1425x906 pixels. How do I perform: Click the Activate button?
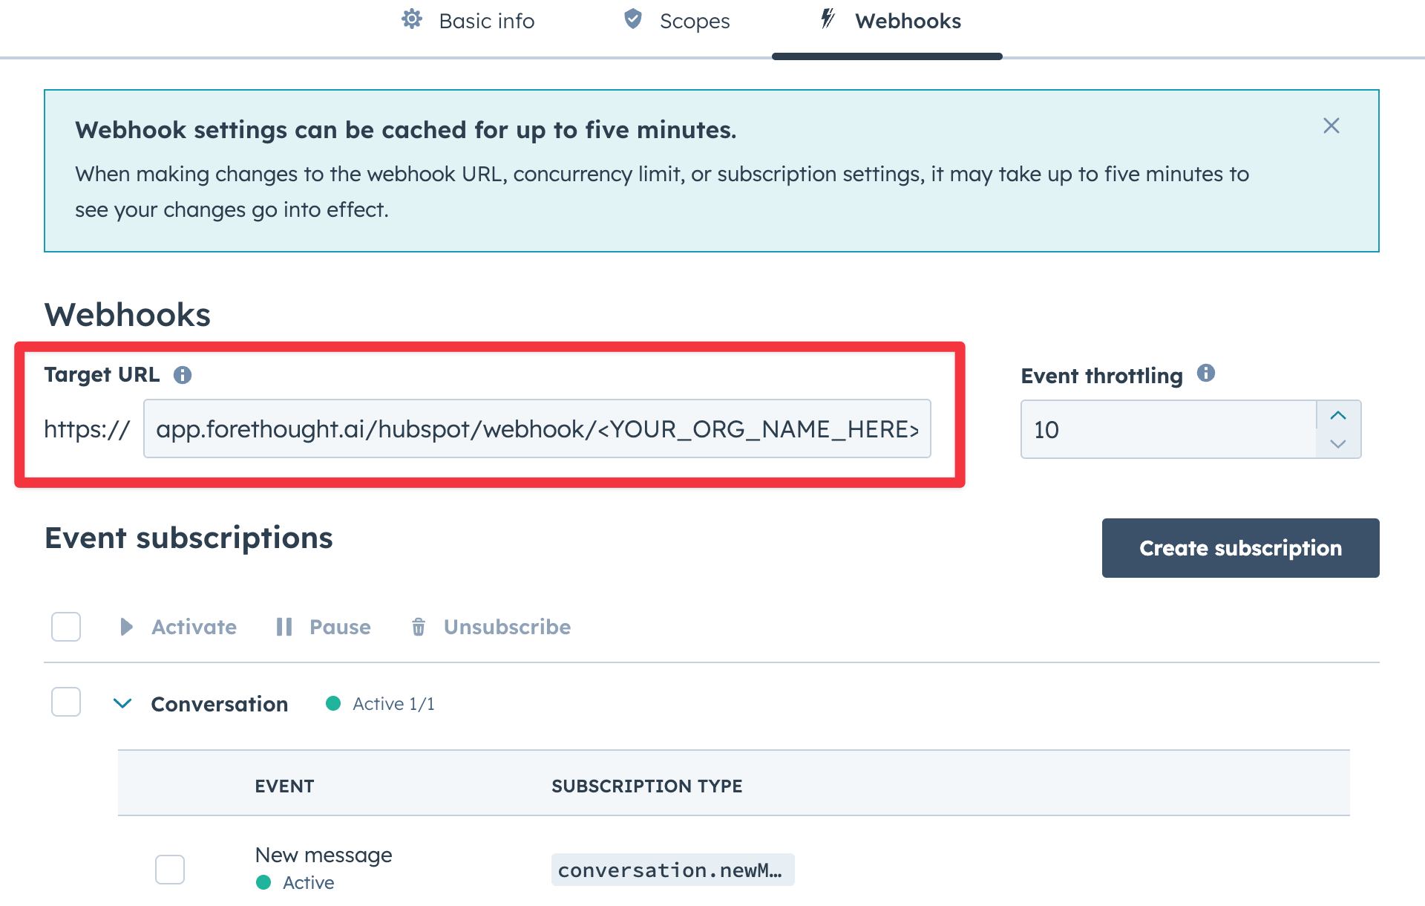(x=178, y=627)
